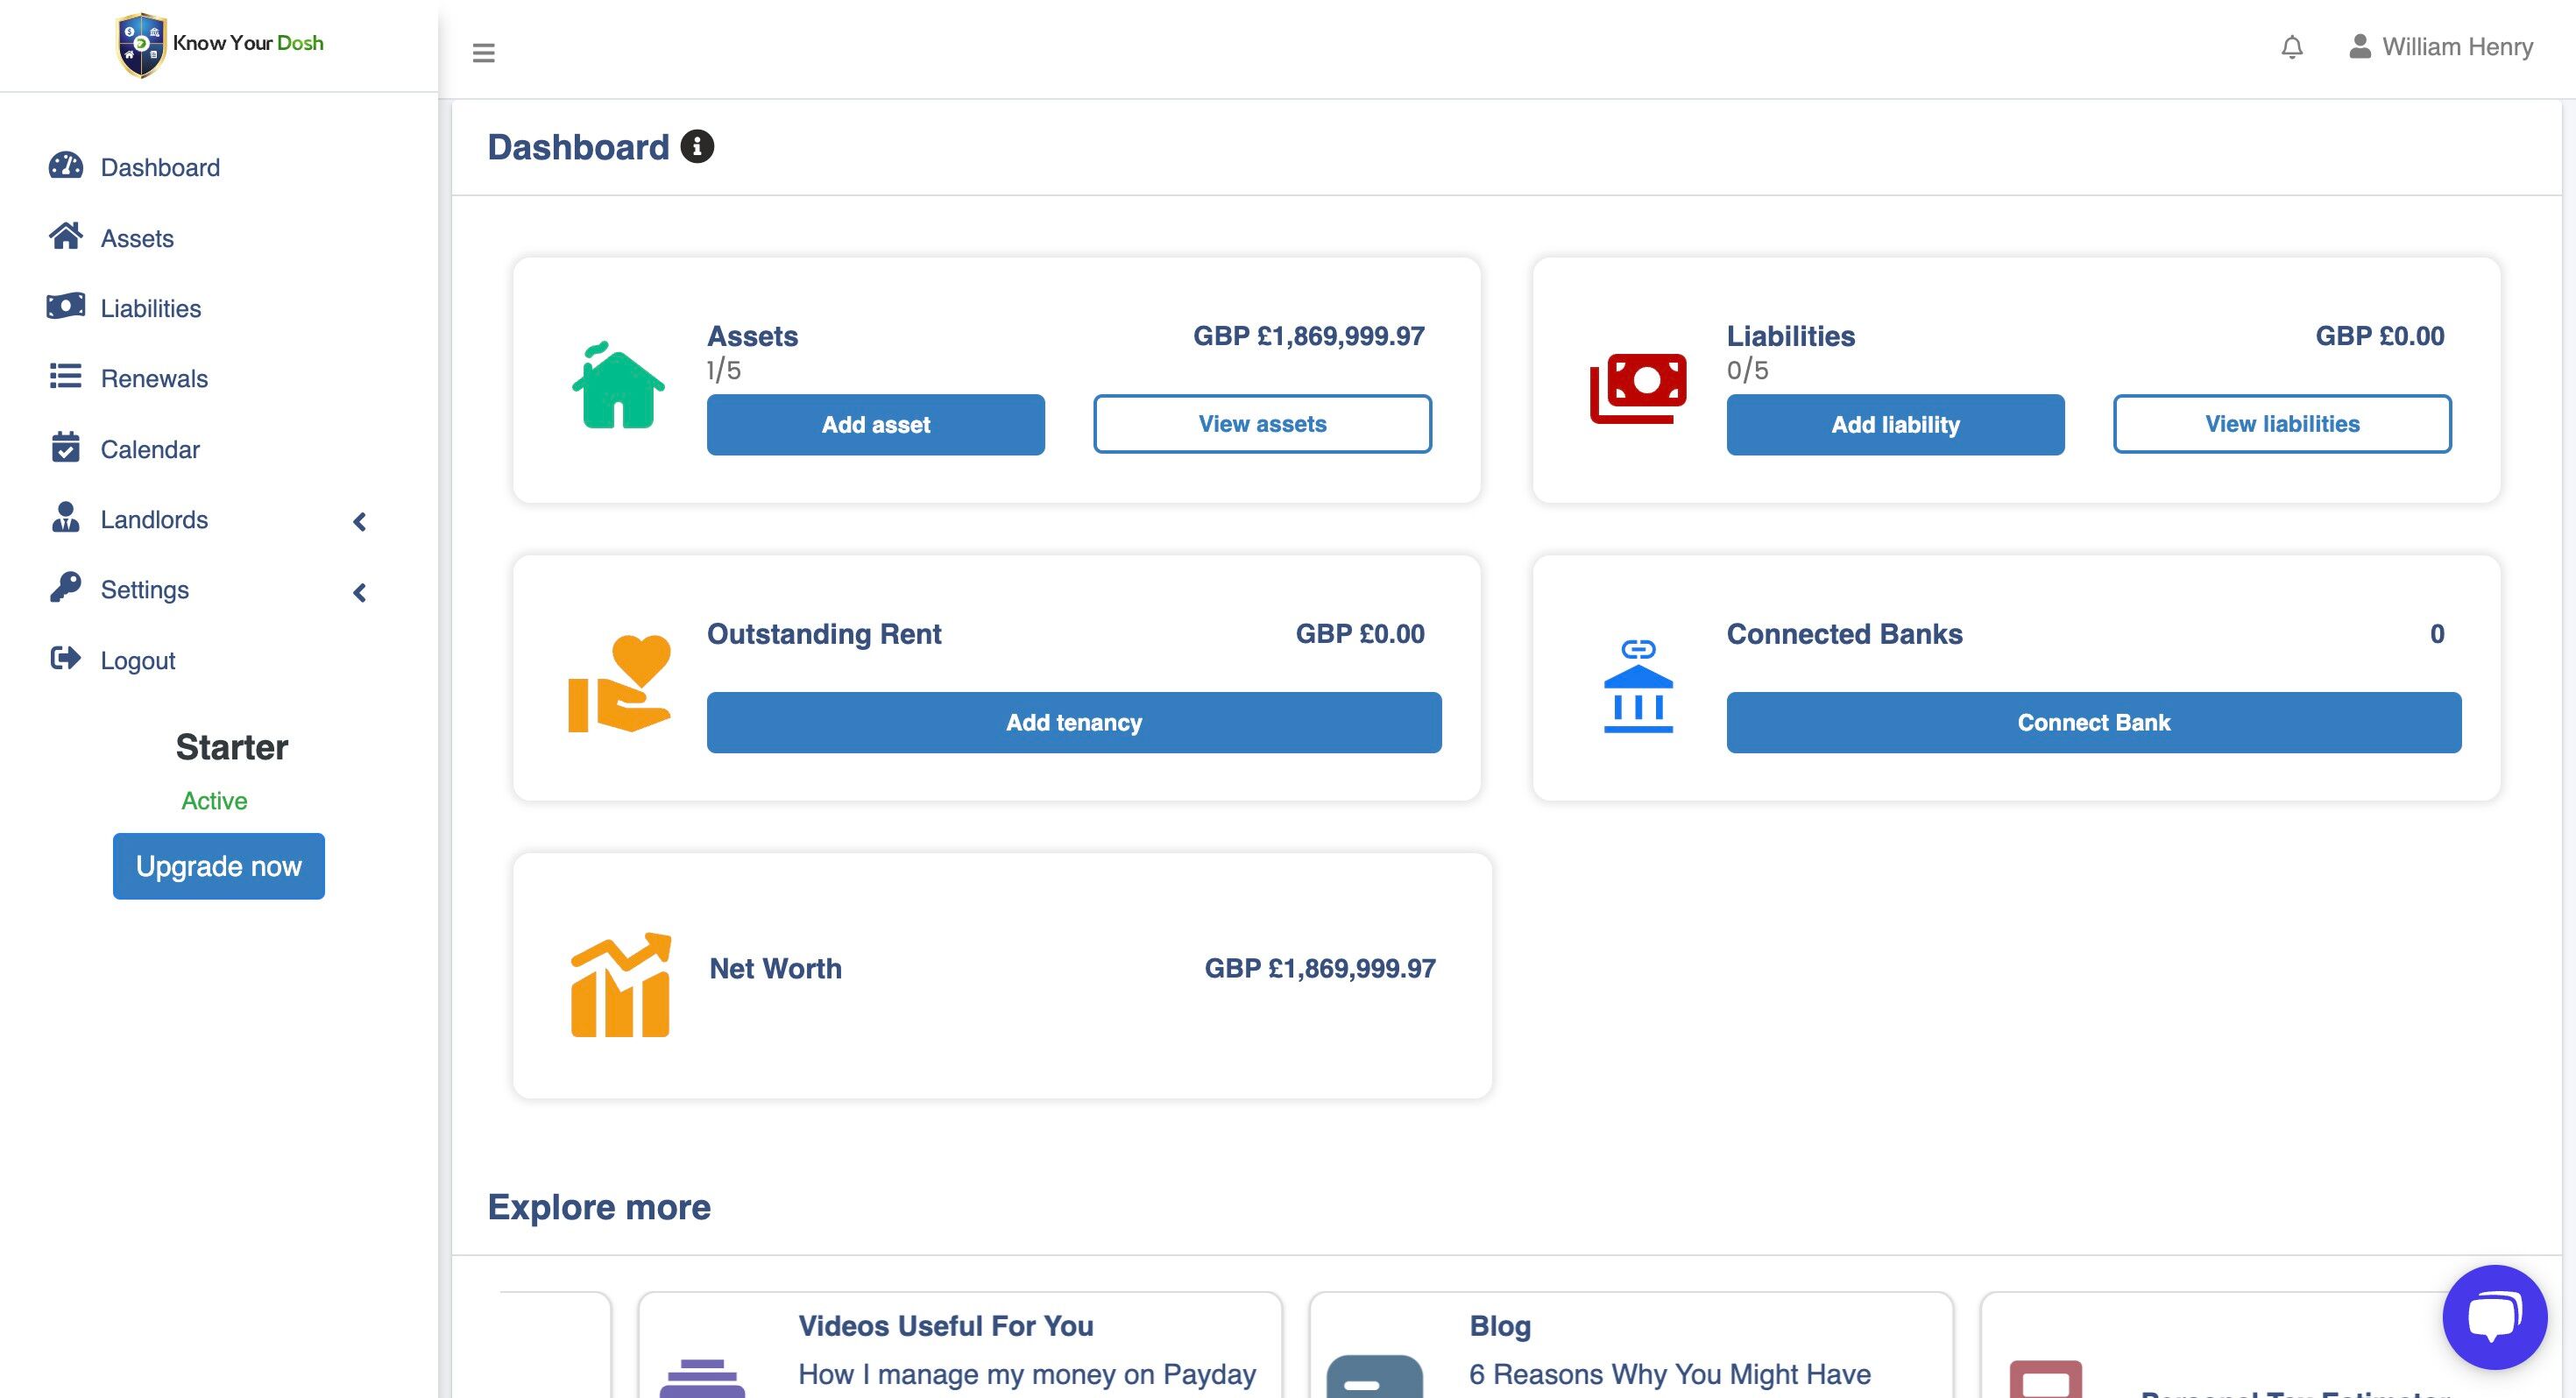Click the Outstanding Rent hand-heart icon
2576x1398 pixels.
click(620, 684)
